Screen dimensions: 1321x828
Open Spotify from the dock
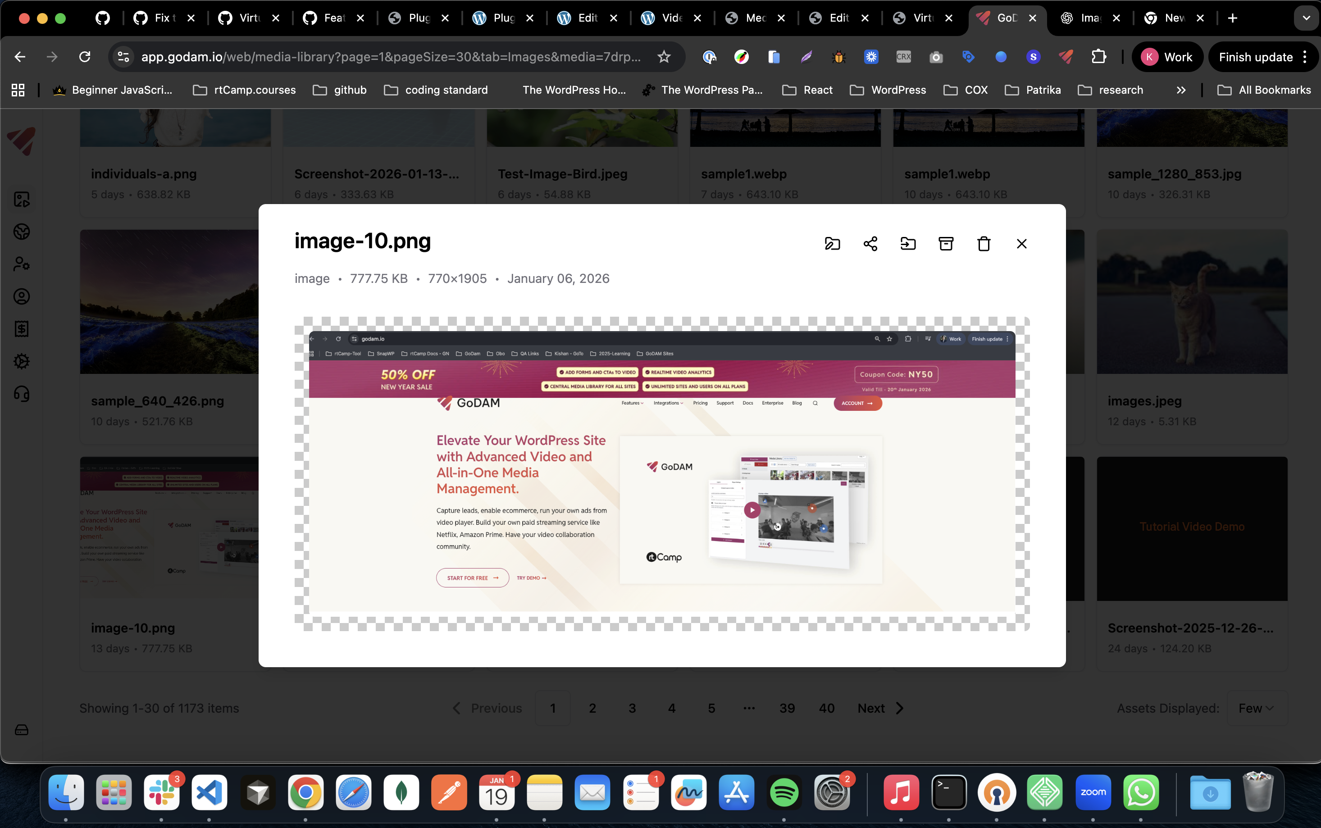[784, 792]
